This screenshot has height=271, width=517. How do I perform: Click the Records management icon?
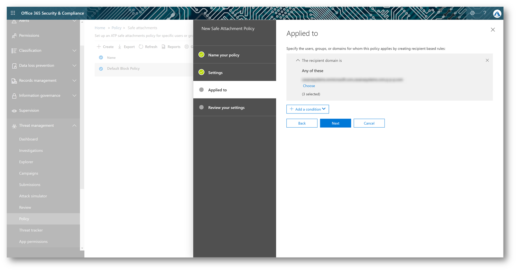pos(14,81)
